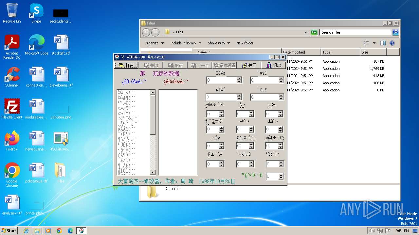
Task: Open Help in the Files window
Action: [x=392, y=43]
